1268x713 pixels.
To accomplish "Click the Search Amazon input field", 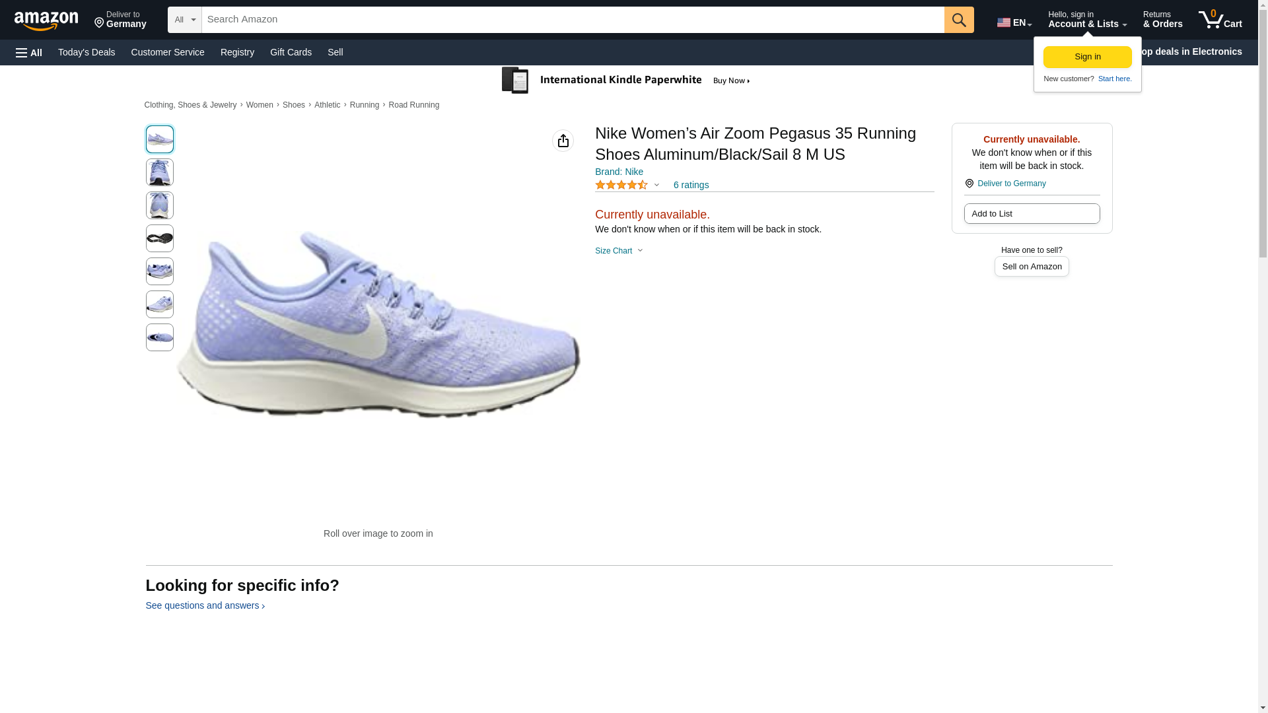I will click(572, 20).
